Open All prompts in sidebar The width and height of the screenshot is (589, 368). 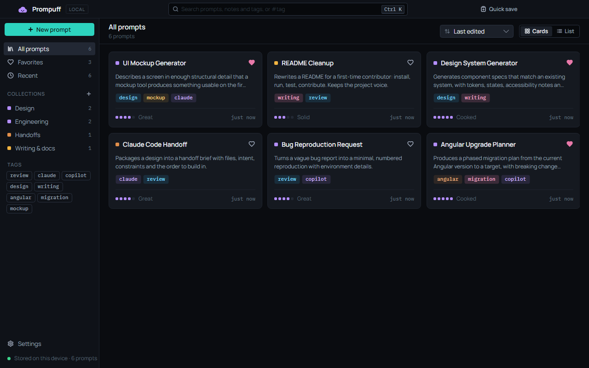(49, 49)
